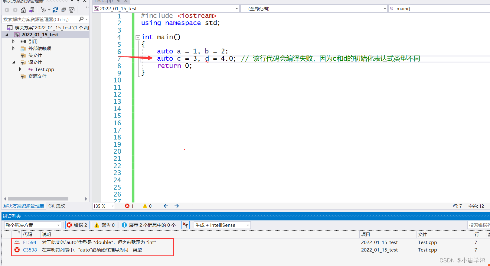Click the IntelliSense squiggle icon for E1594
The height and width of the screenshot is (266, 490).
(17, 242)
